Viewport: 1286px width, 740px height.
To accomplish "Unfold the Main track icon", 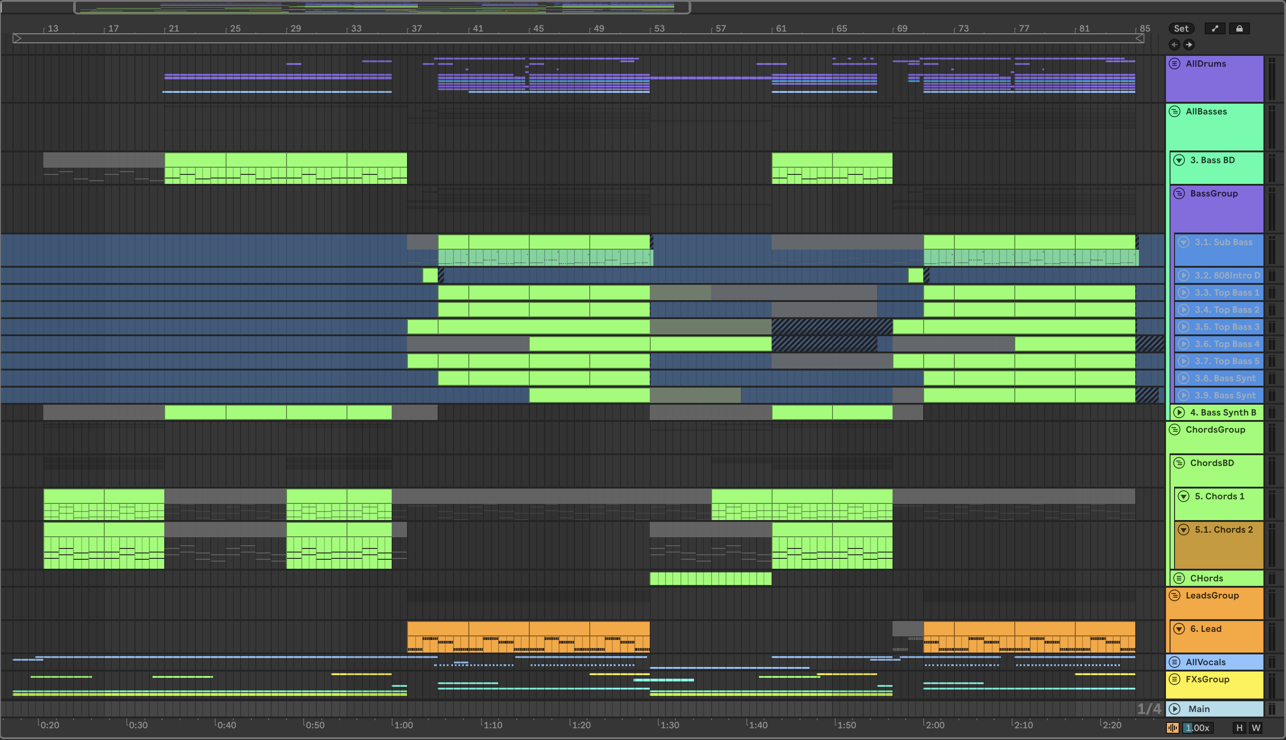I will pyautogui.click(x=1175, y=708).
